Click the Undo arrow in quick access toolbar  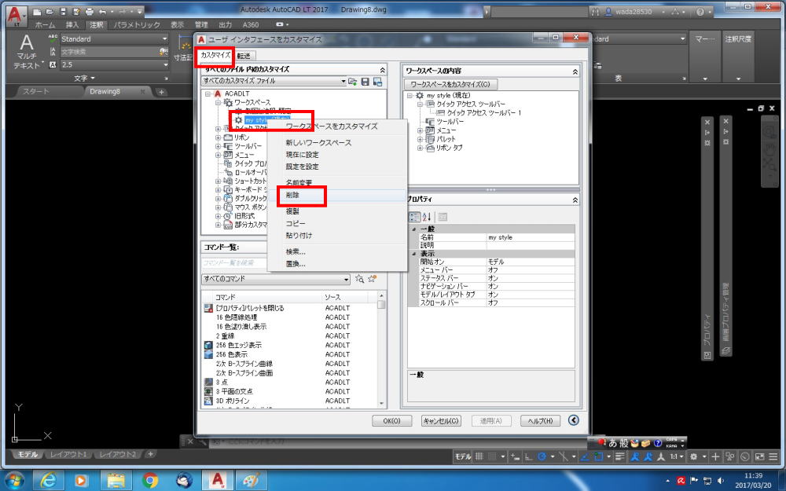click(102, 11)
